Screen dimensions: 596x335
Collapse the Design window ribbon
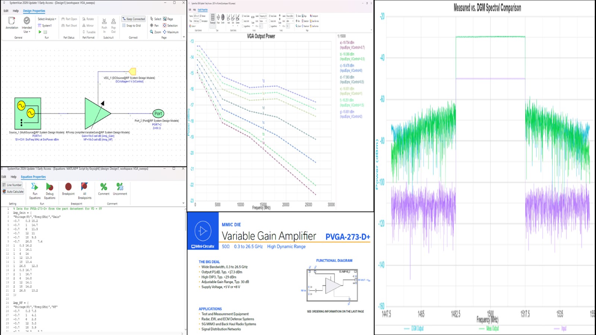(184, 37)
